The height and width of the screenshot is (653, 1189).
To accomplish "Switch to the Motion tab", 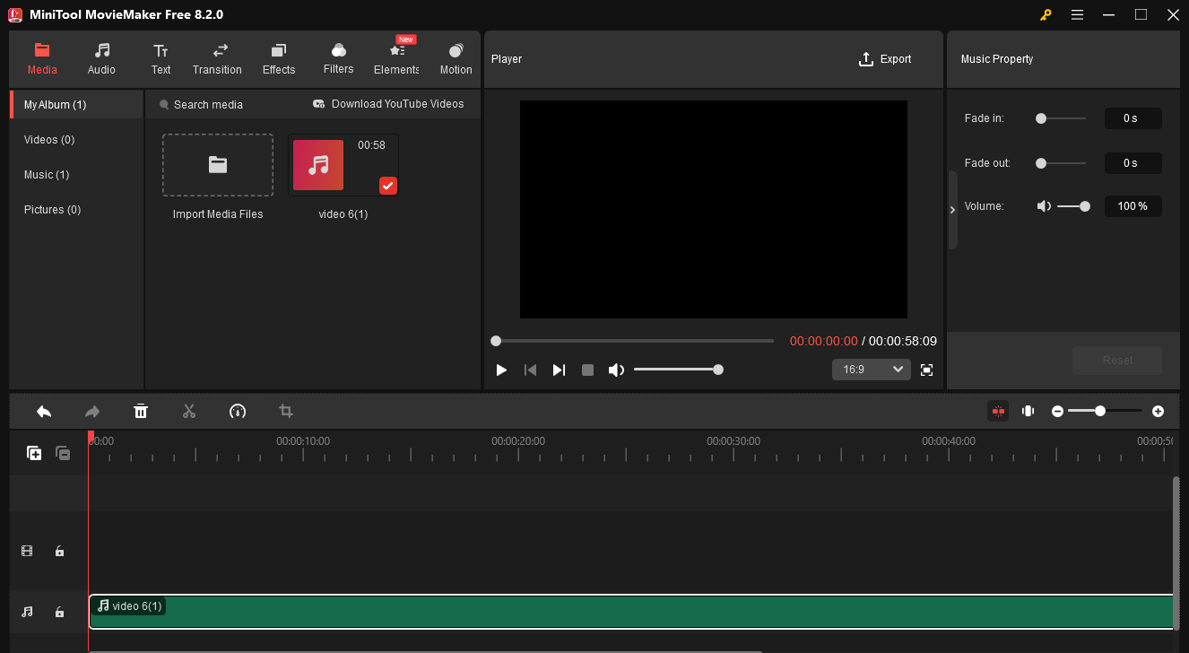I will coord(456,59).
